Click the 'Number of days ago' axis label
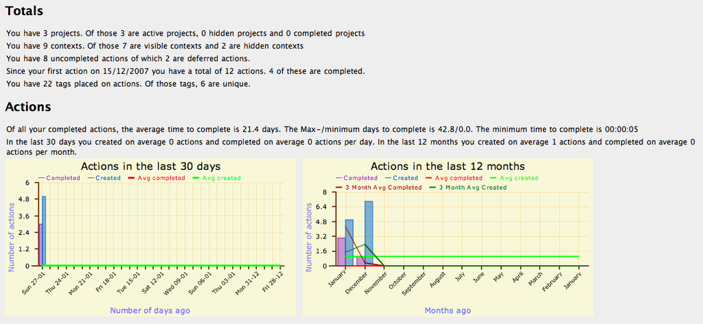This screenshot has height=324, width=703. click(x=150, y=310)
